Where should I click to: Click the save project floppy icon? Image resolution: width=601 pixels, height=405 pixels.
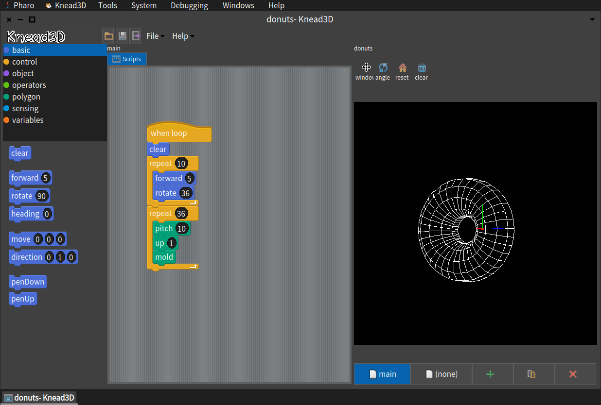tap(122, 36)
